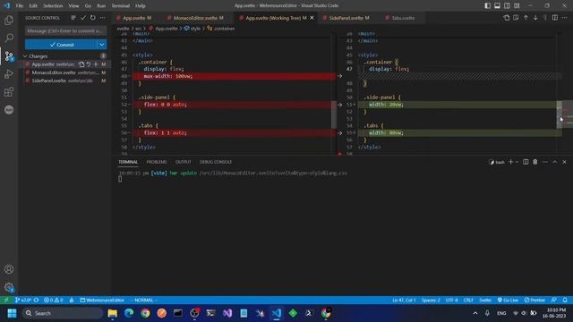This screenshot has width=573, height=322.
Task: Click the style breadcrumb segment
Action: coord(192,28)
